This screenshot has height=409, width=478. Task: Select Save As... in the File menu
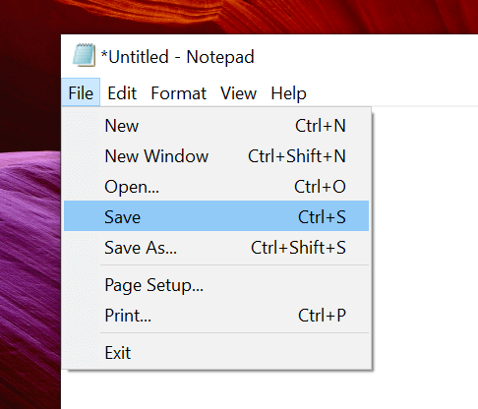pos(216,247)
